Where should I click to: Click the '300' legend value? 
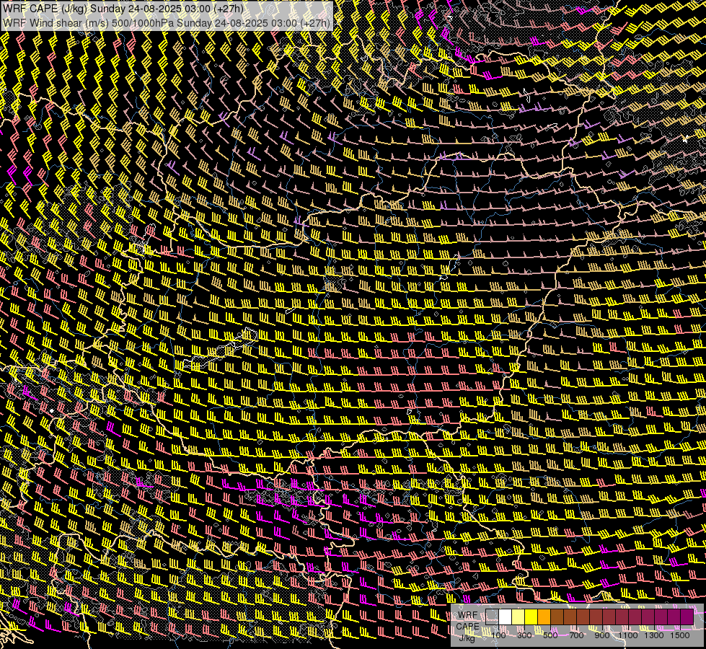pyautogui.click(x=524, y=635)
